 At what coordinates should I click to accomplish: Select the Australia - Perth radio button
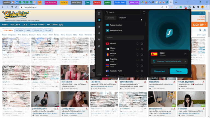138,71
